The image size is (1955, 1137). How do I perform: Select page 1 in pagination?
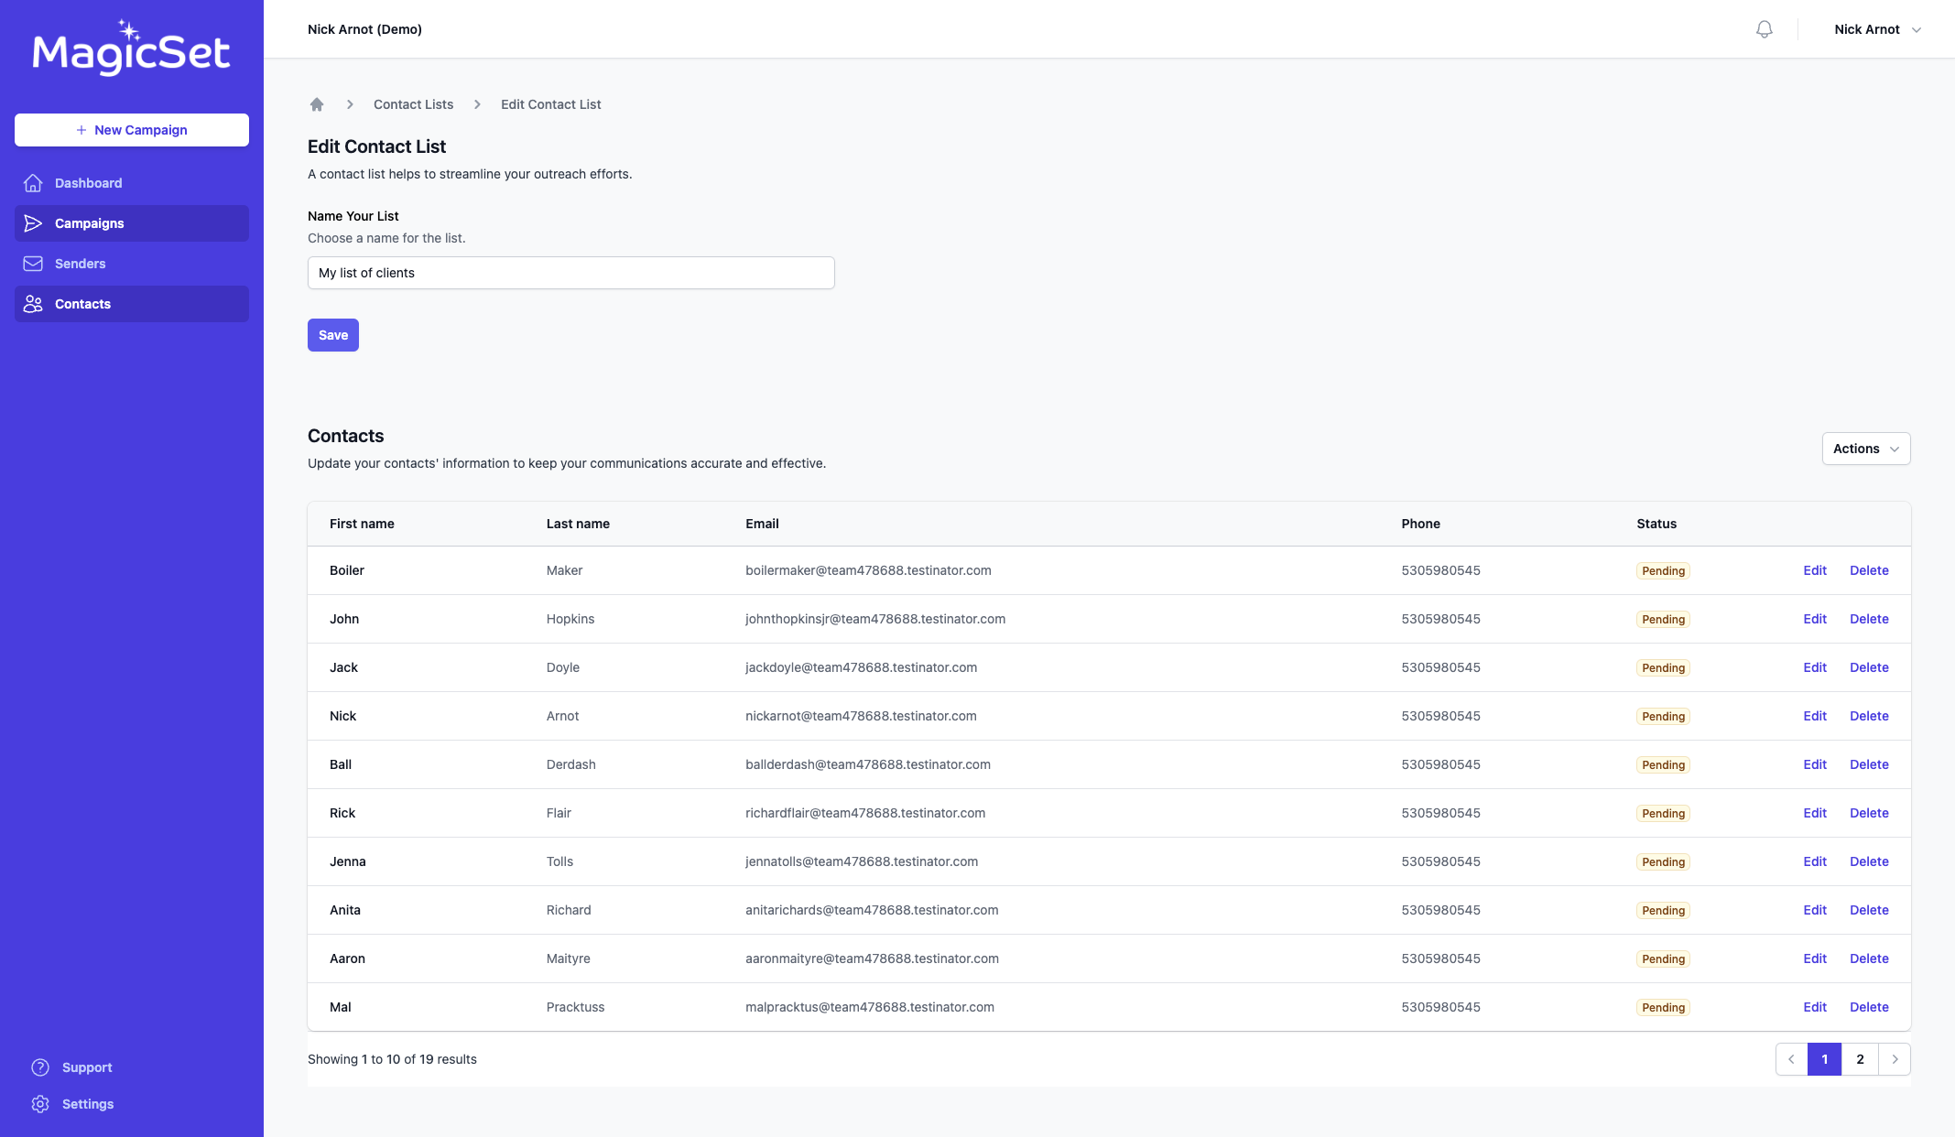(1824, 1059)
